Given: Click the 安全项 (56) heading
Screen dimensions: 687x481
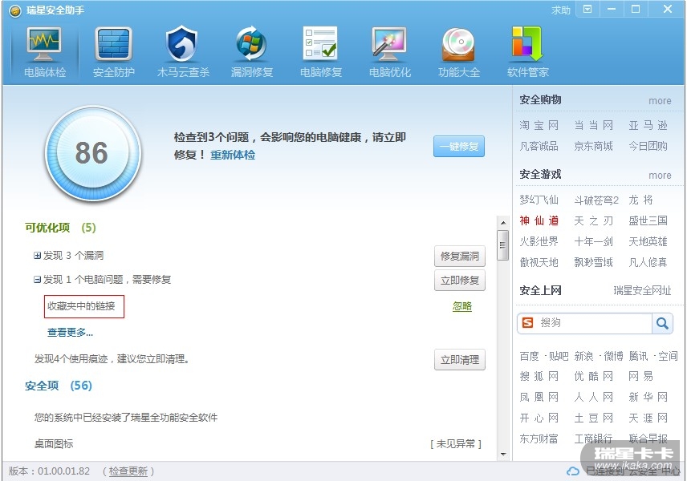Looking at the screenshot, I should pyautogui.click(x=59, y=386).
